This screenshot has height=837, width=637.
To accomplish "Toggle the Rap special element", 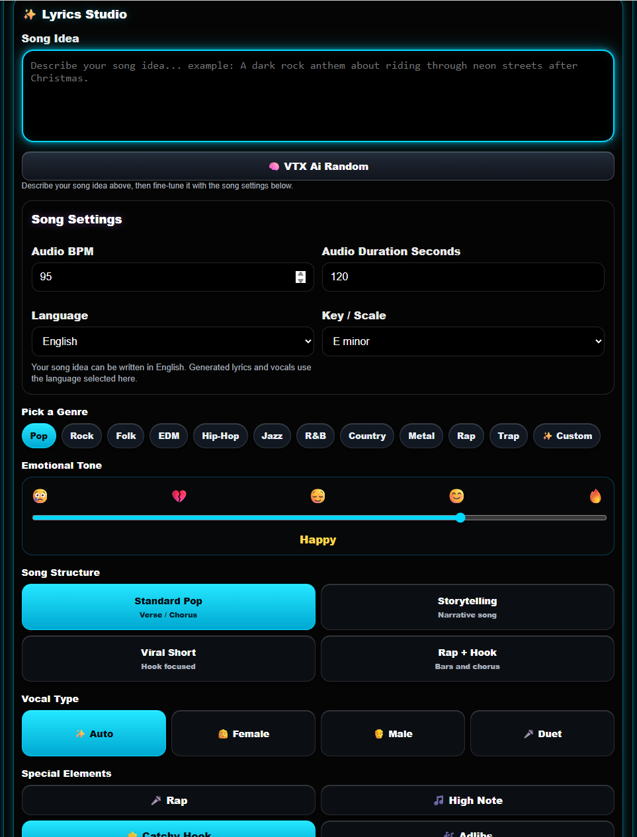I will click(x=169, y=800).
